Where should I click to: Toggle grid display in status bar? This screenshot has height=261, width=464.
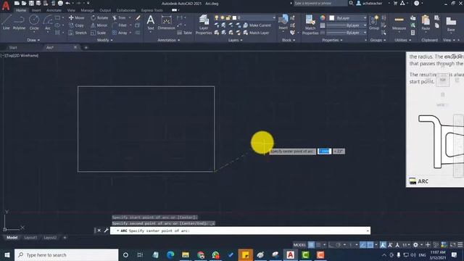coord(311,245)
